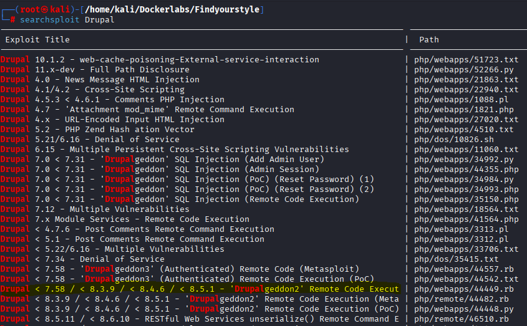Screen dimensions: 527x326
Task: Select the highlighted Drupalgeddon2 Remote Code Execution row
Action: [200, 289]
